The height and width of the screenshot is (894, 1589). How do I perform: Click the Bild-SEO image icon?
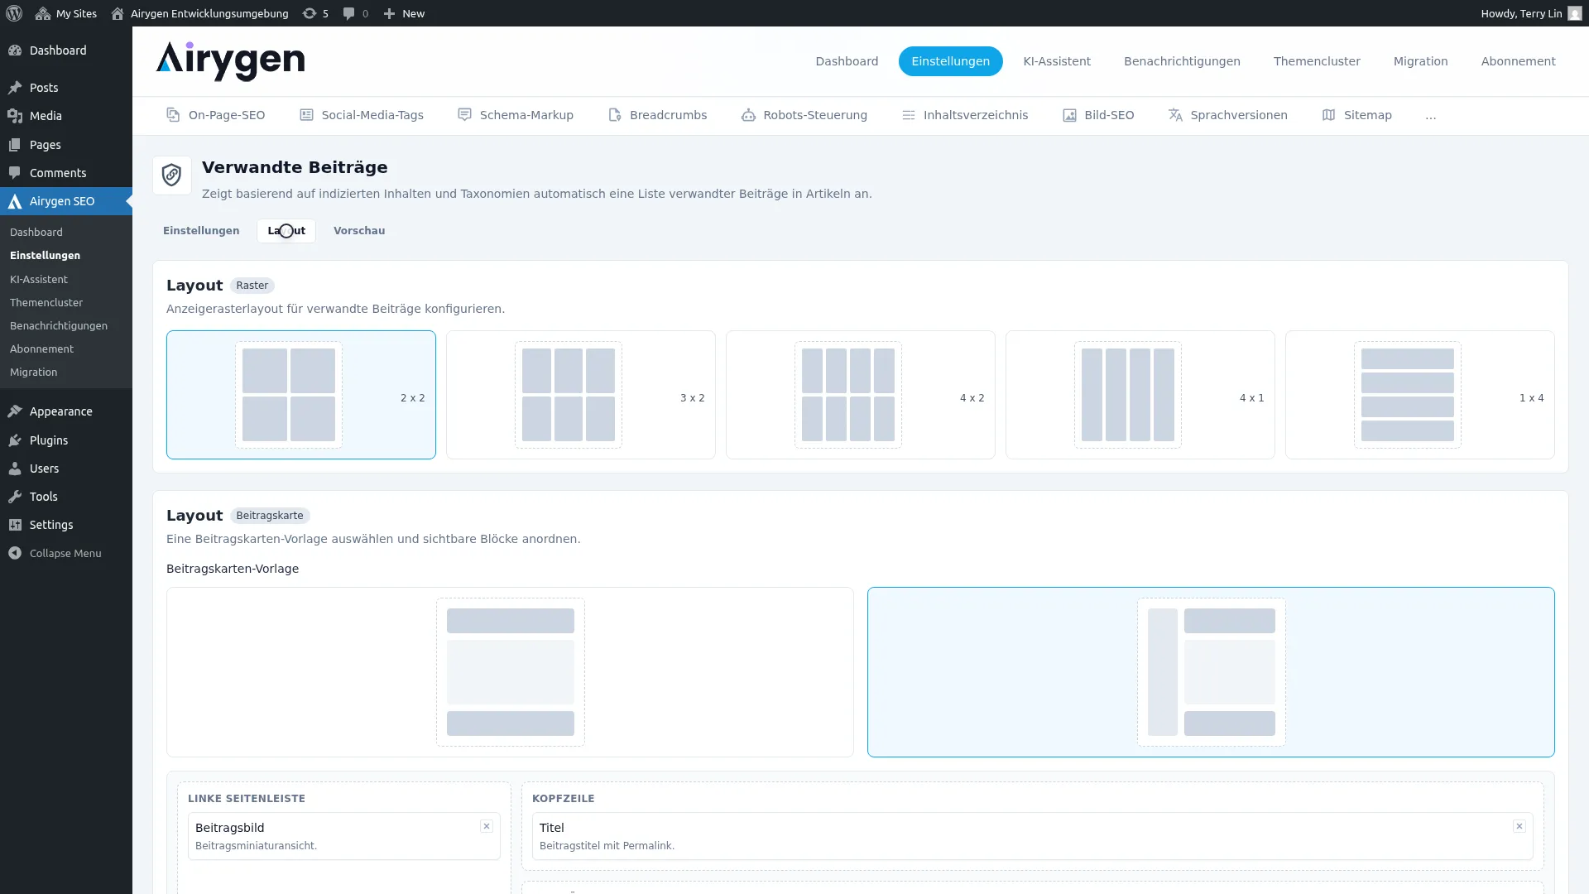click(1069, 115)
